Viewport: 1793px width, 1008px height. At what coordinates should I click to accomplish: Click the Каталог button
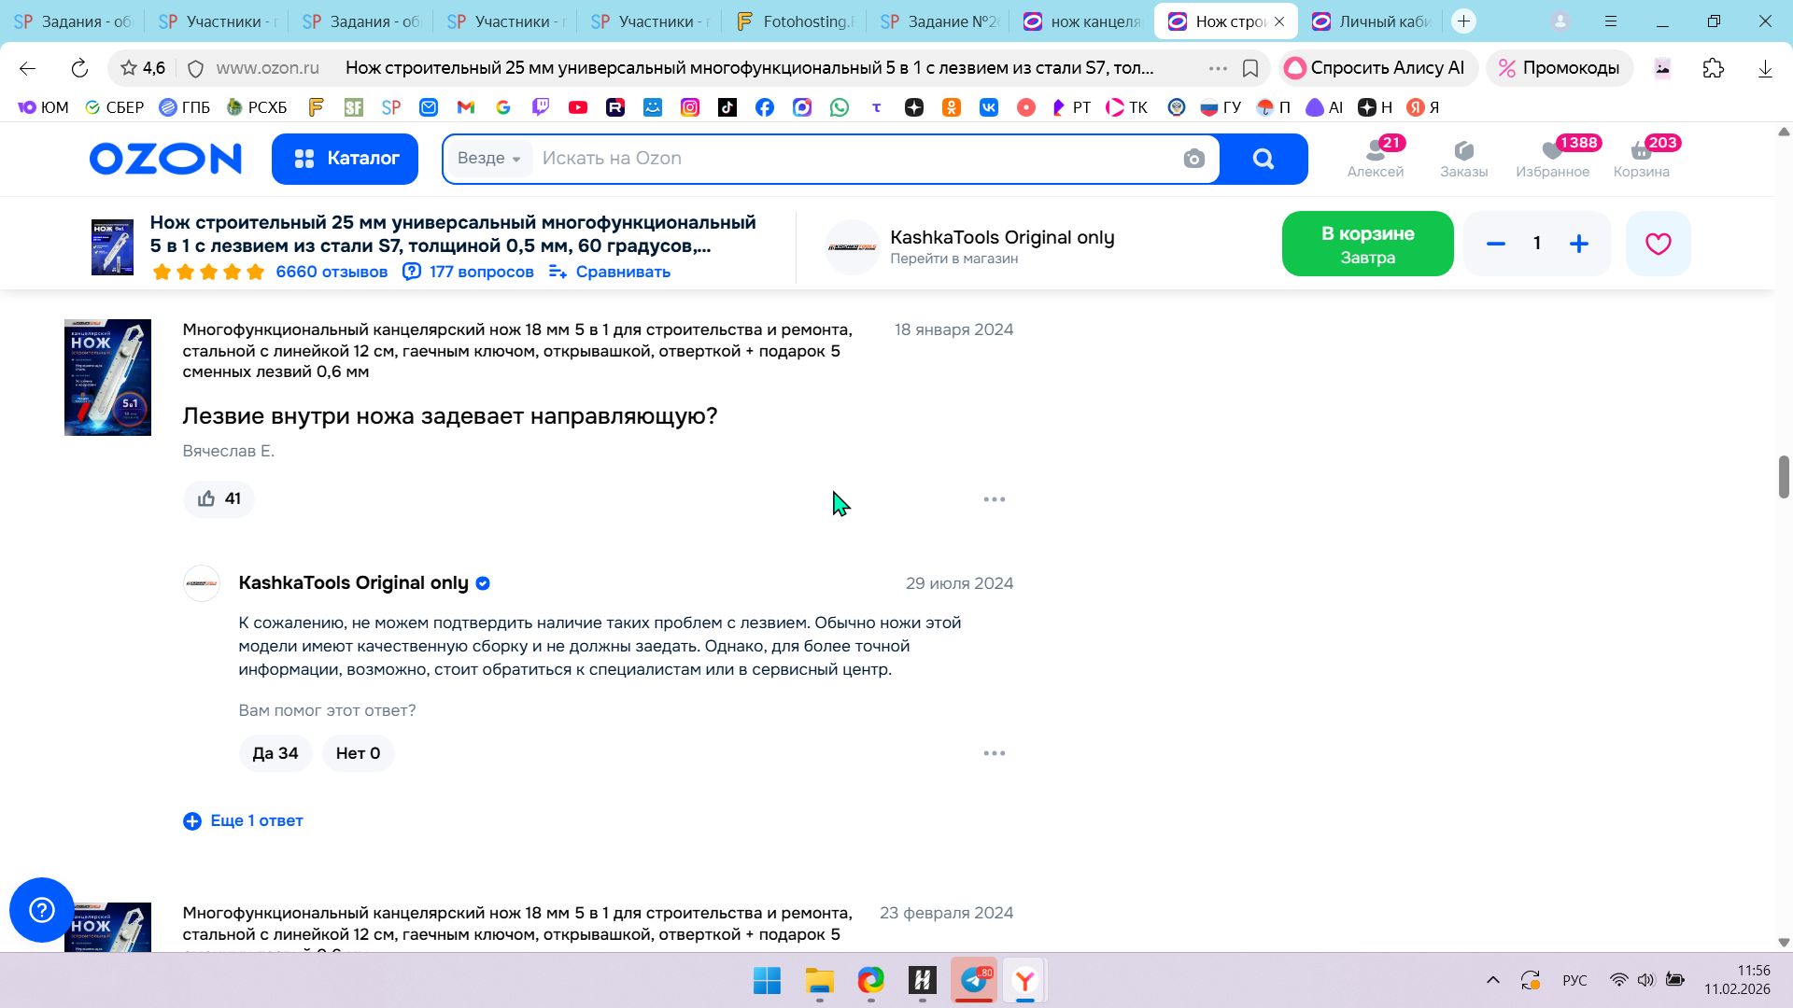345,159
